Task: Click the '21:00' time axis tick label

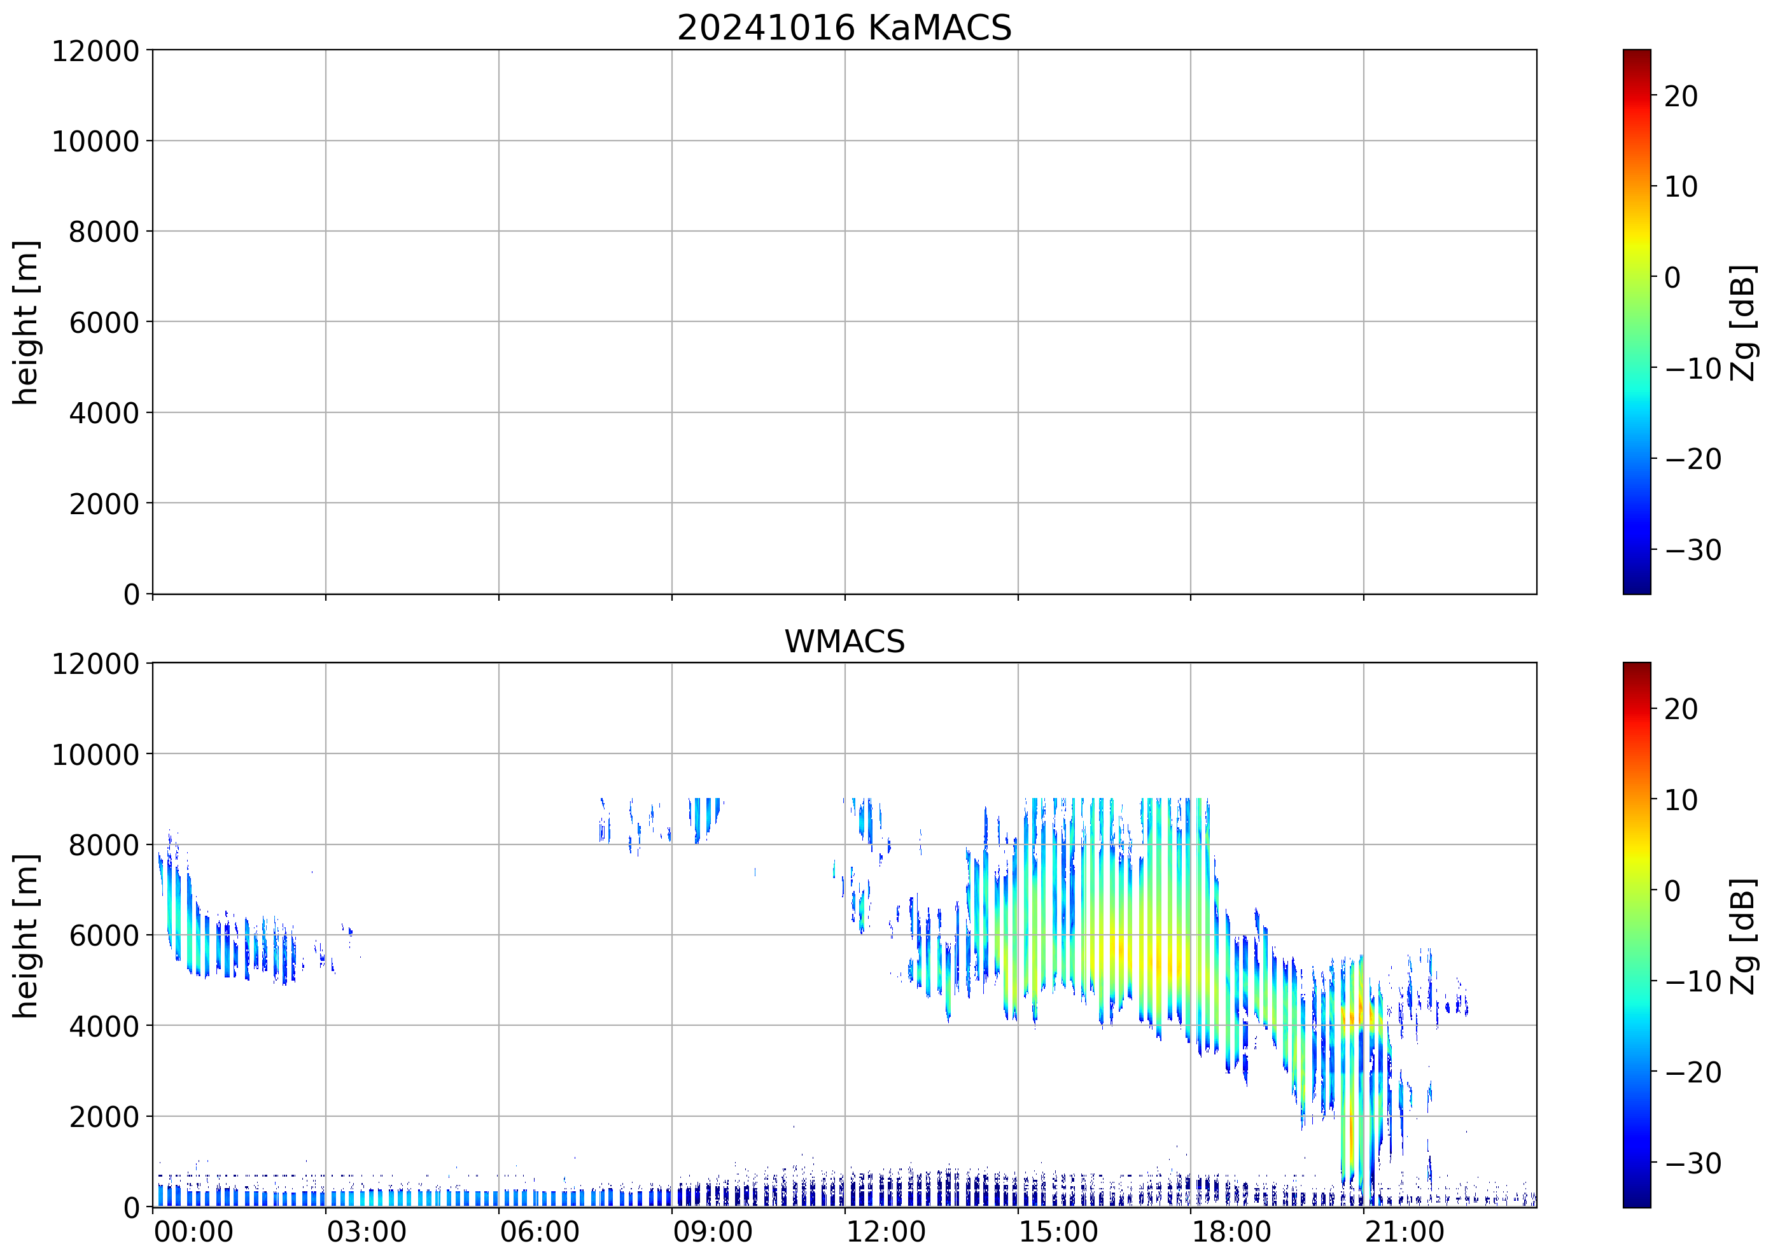Action: (1405, 1232)
